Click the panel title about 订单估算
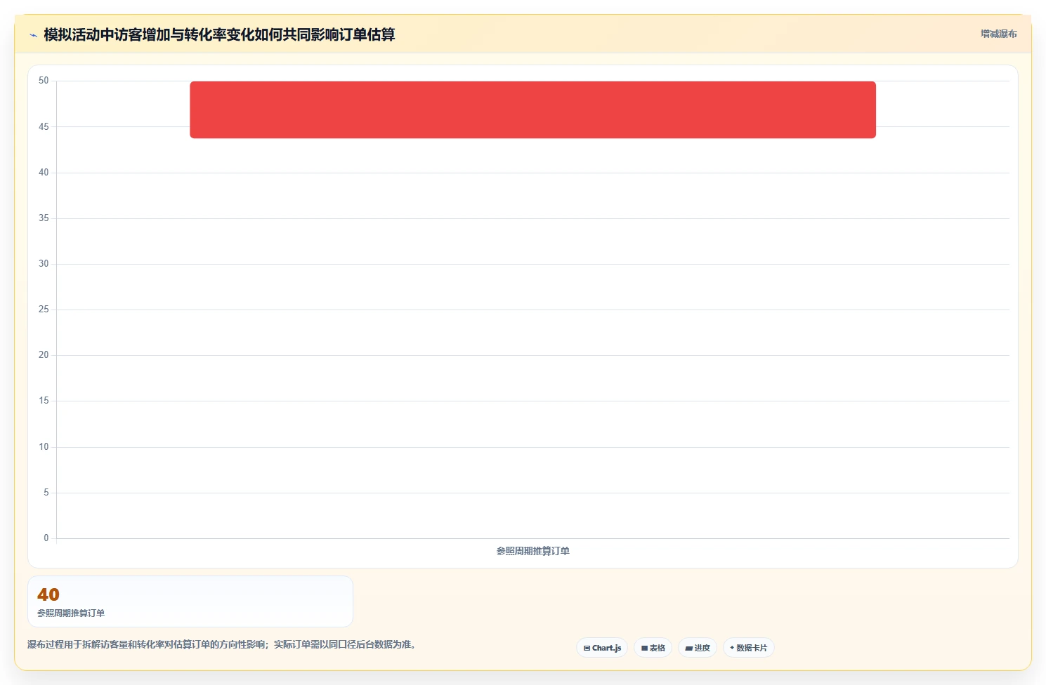Viewport: 1046px width, 685px height. 219,34
